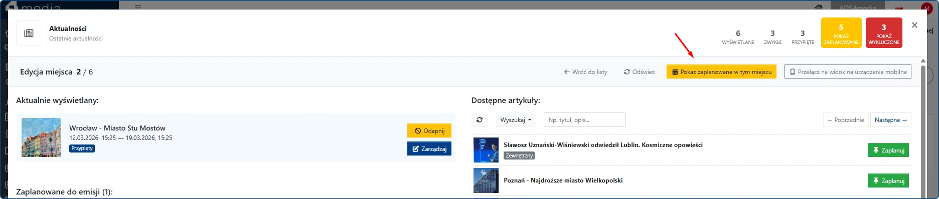Go to the Następne page
Screen dimensions: 939x199
[891, 120]
